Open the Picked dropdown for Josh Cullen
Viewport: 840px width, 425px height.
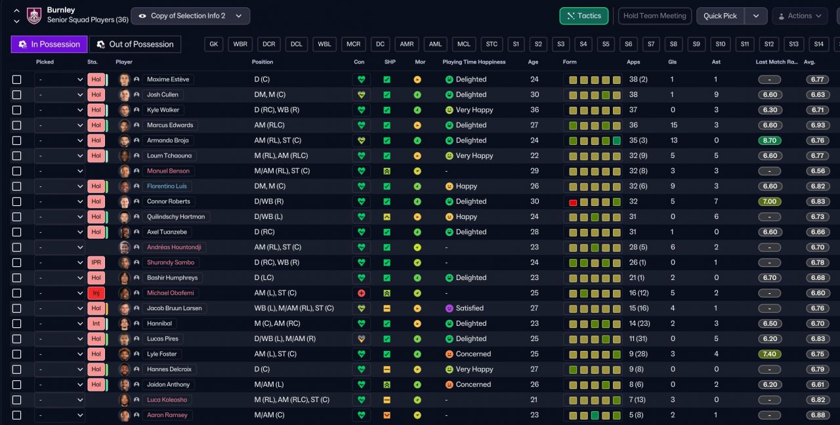[60, 94]
